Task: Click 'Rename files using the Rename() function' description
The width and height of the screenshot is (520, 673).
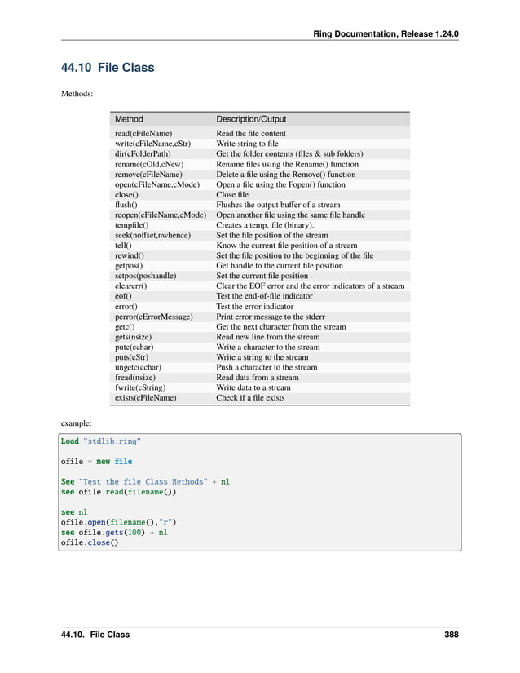Action: pyautogui.click(x=287, y=164)
